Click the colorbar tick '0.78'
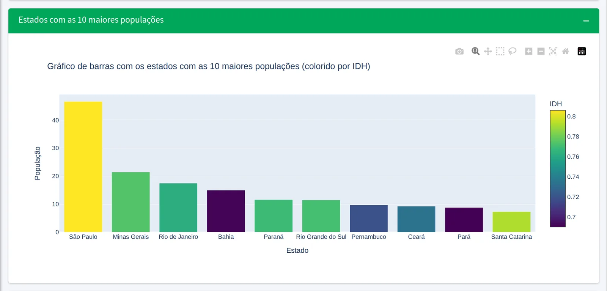607x291 pixels. 573,137
